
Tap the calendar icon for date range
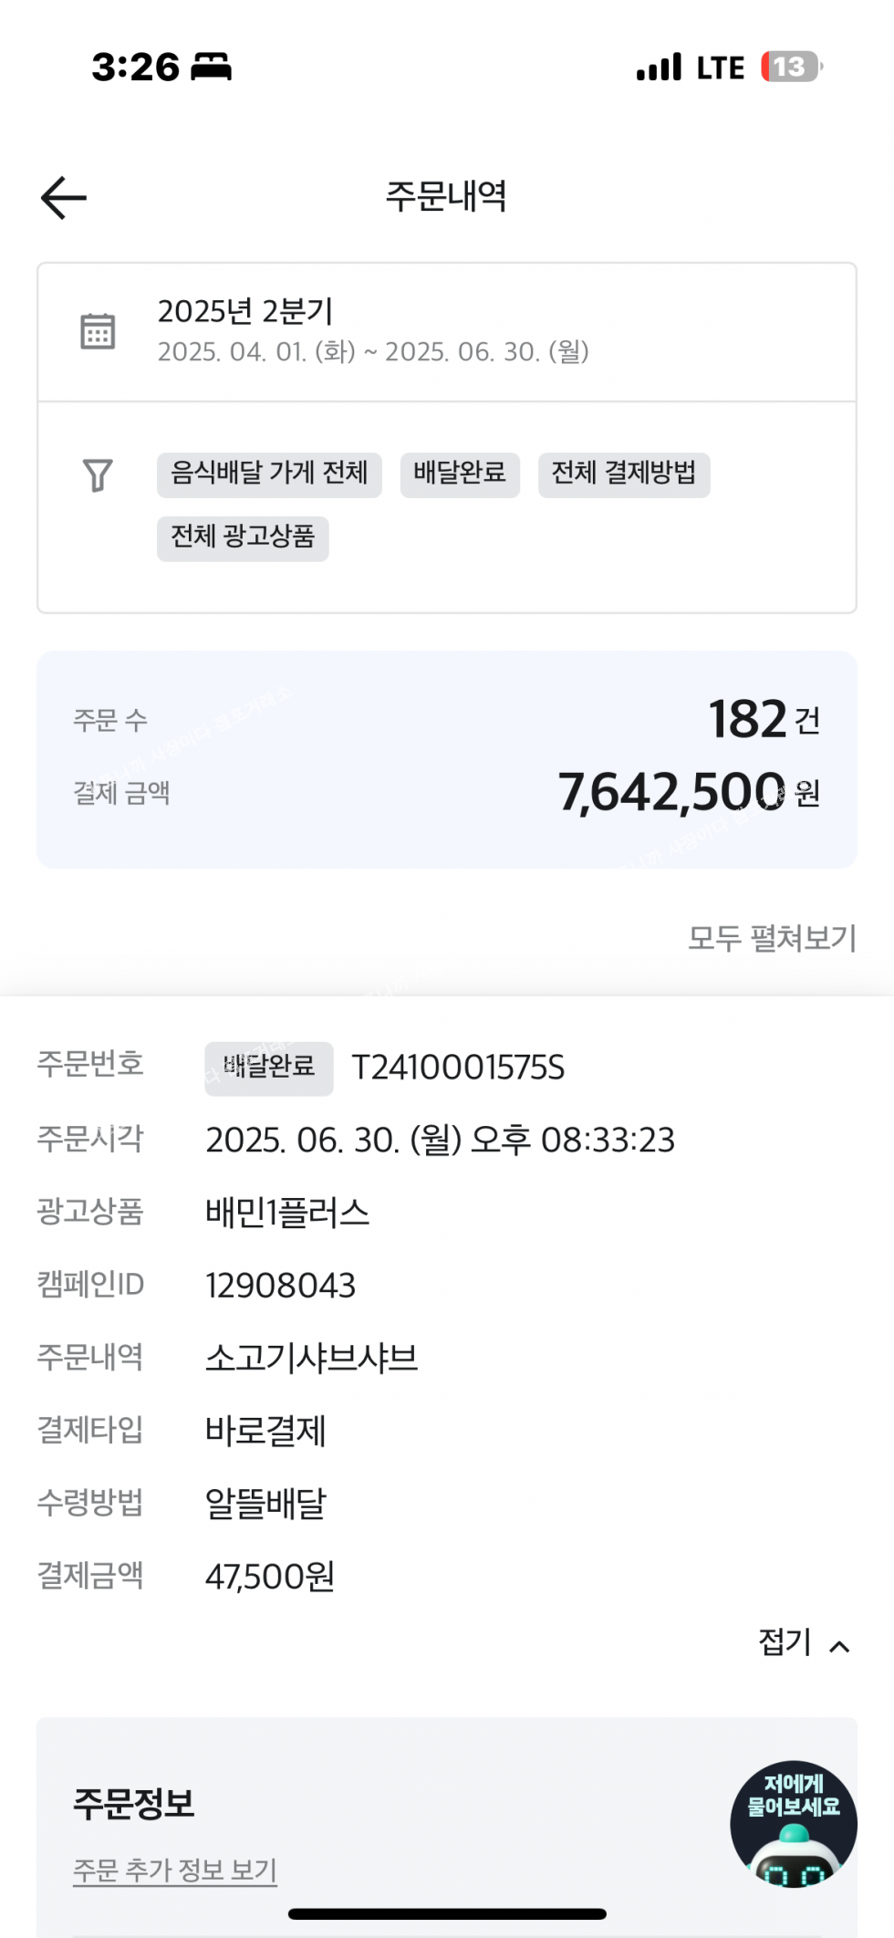tap(98, 331)
